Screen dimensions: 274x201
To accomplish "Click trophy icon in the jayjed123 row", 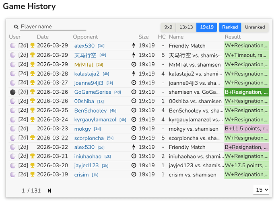I will pyautogui.click(x=33, y=166).
